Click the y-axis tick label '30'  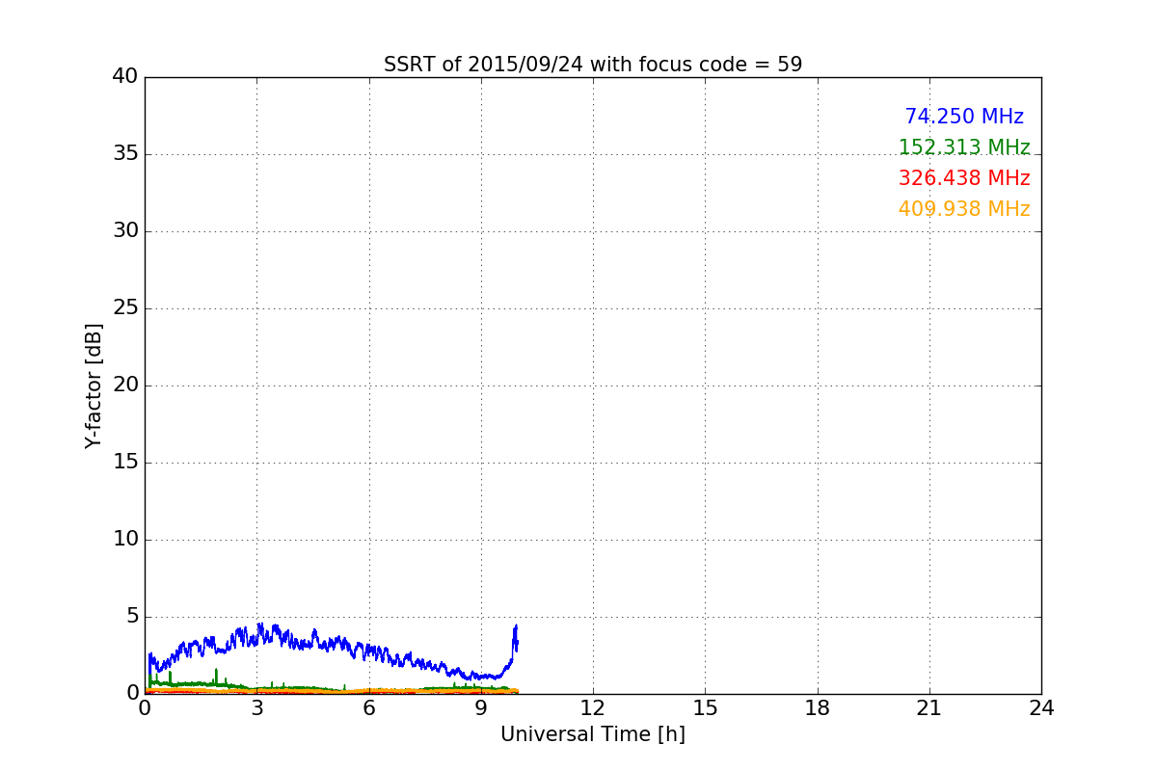pos(125,231)
